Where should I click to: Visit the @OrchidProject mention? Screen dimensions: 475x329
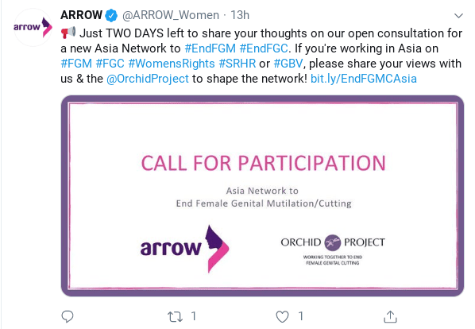pyautogui.click(x=148, y=79)
